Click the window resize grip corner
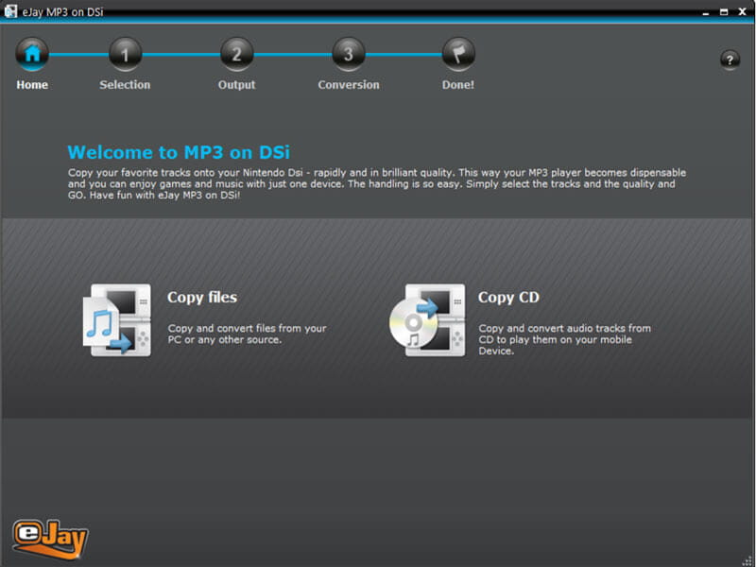 [748, 559]
